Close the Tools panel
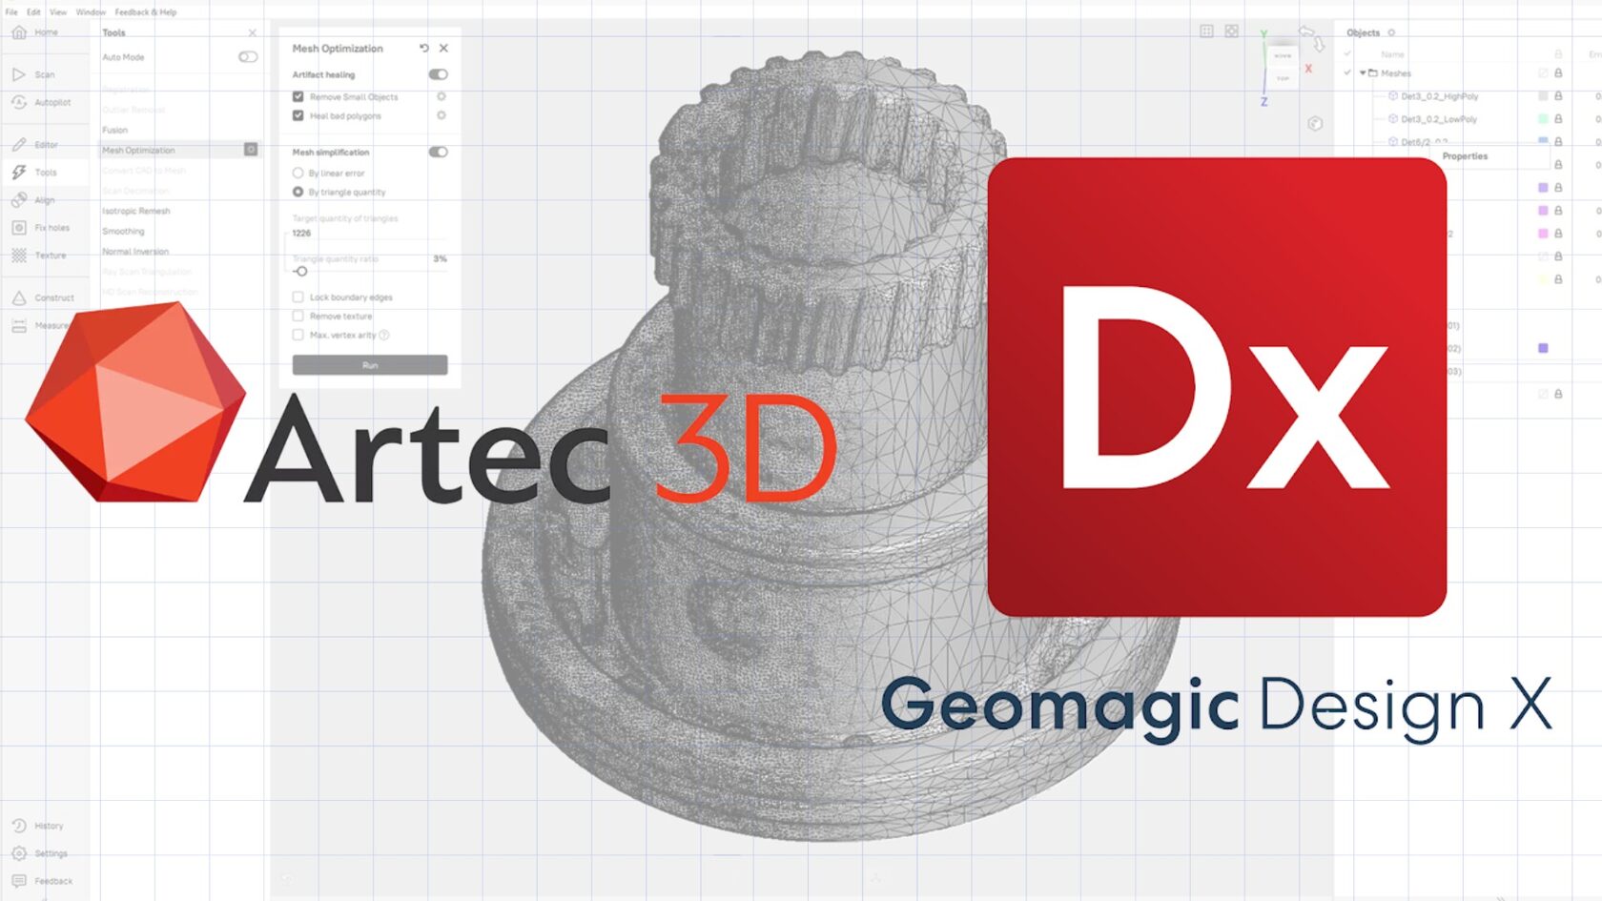 [253, 32]
